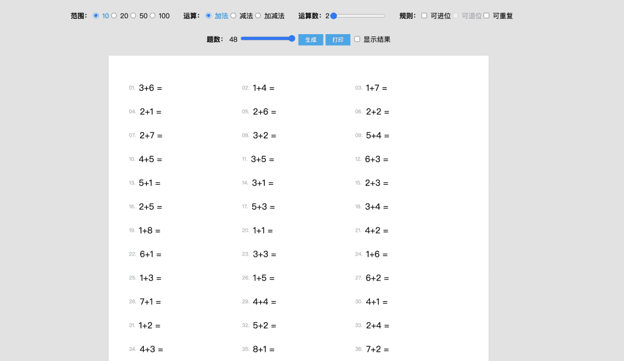Click problem 19 text 1+8 =

click(x=149, y=231)
